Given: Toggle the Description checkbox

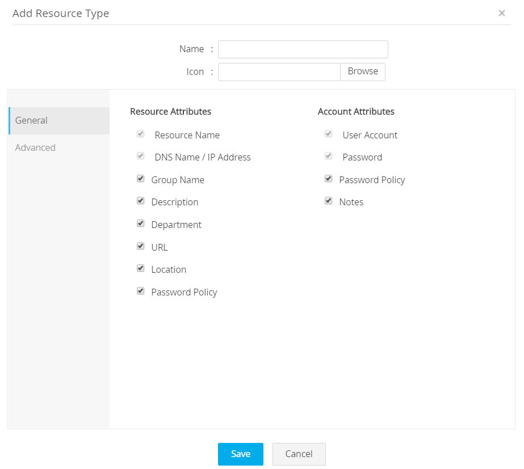Looking at the screenshot, I should [x=141, y=201].
